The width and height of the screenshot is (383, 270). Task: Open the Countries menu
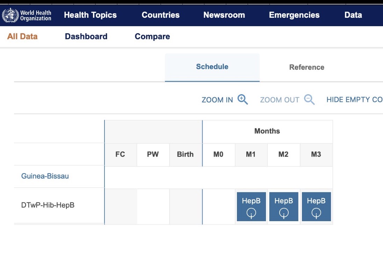click(x=160, y=15)
